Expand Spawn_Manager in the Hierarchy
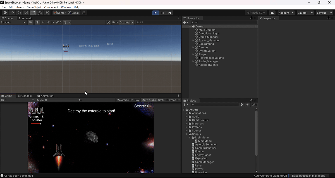 pyautogui.click(x=193, y=40)
